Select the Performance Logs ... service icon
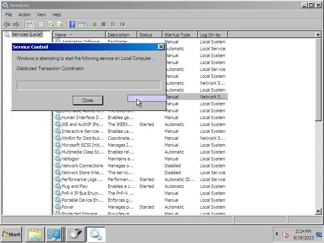Viewport: 324px width, 243px height. [58, 179]
